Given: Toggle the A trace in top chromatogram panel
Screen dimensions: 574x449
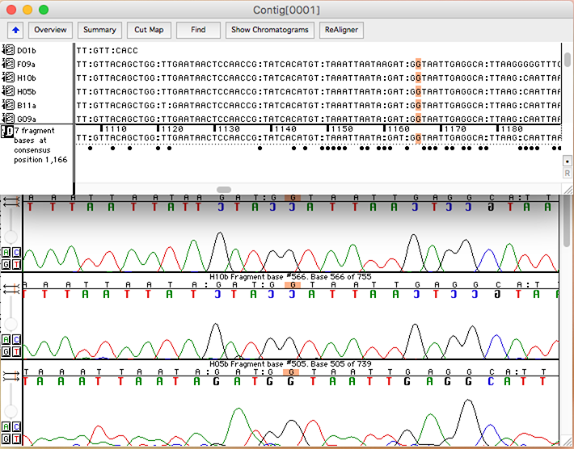Looking at the screenshot, I should pos(6,252).
